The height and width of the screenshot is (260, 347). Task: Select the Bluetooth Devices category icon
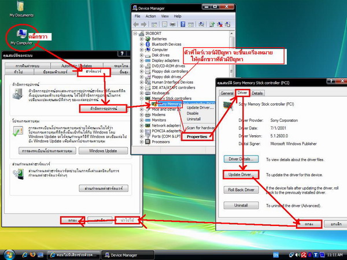pos(147,44)
